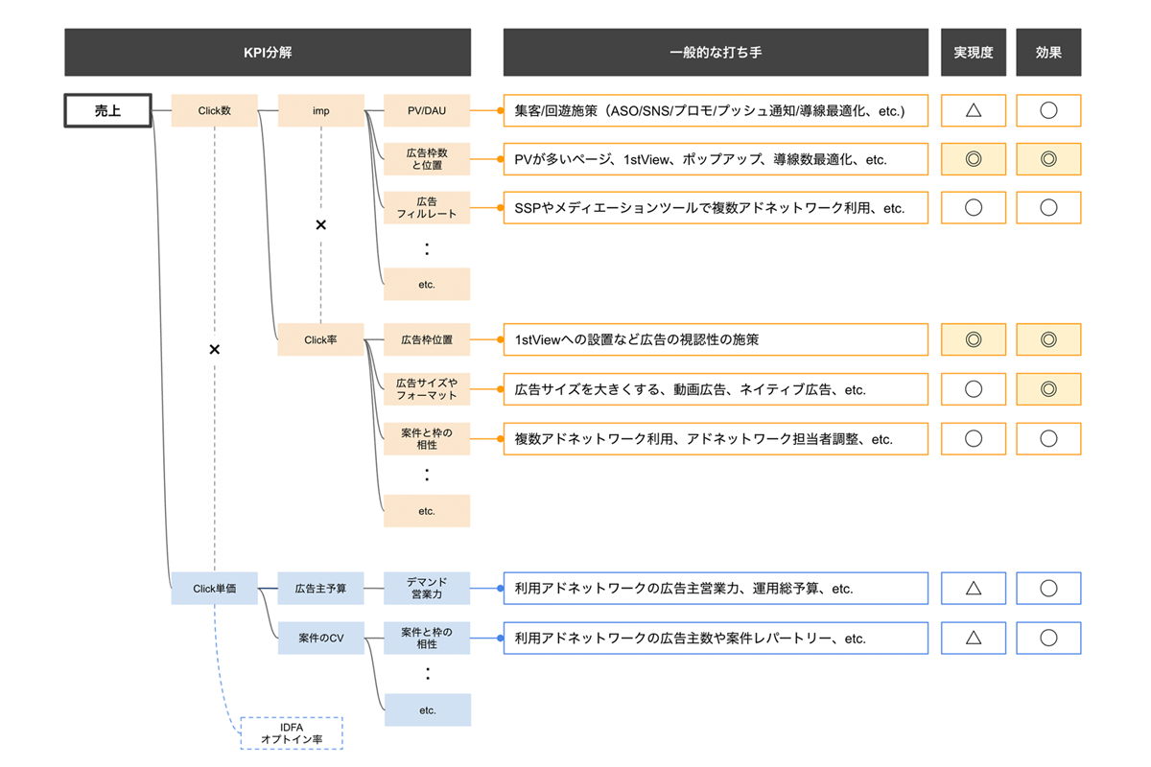The width and height of the screenshot is (1151, 767).
Task: Click the 集客/回遊施策 description box
Action: (716, 110)
